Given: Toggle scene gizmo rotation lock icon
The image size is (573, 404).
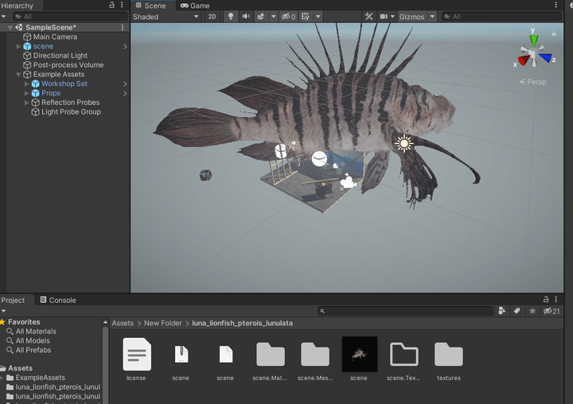Looking at the screenshot, I should tap(554, 33).
